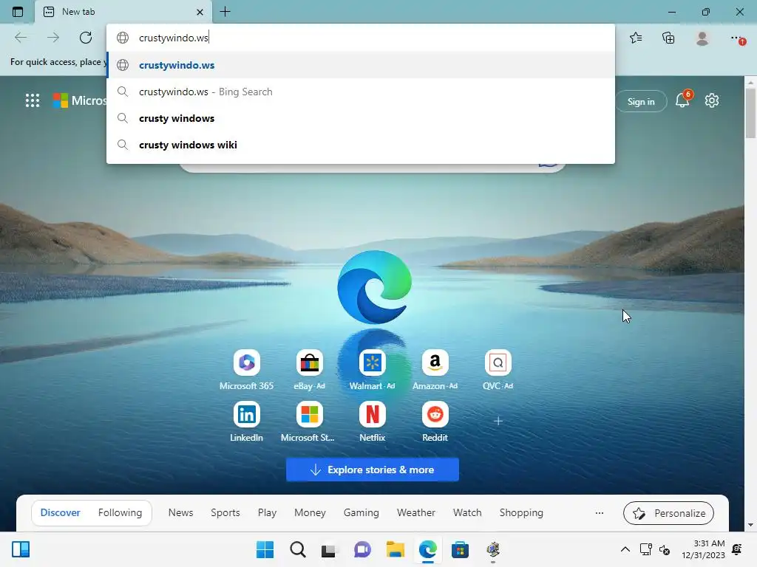
Task: Open taskbar Search icon
Action: pyautogui.click(x=297, y=549)
